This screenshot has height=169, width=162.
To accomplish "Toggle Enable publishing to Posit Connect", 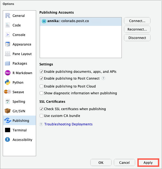I will (x=41, y=78).
